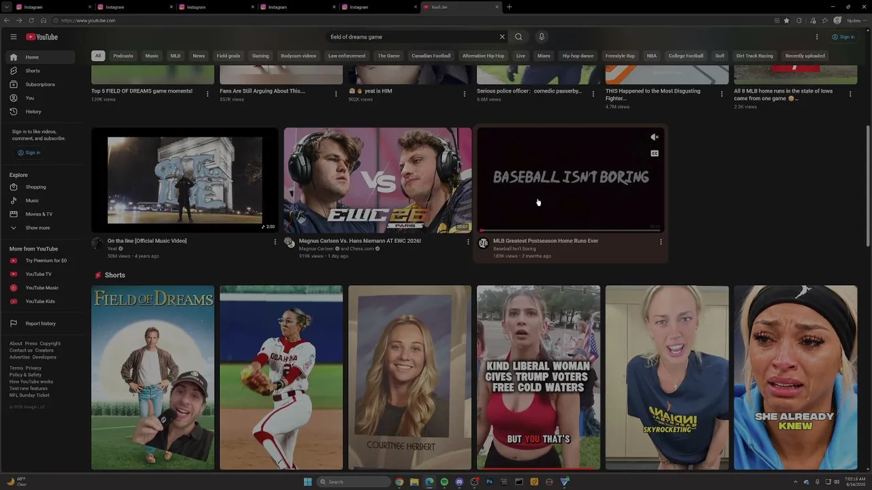Image resolution: width=872 pixels, height=490 pixels.
Task: Open options for MLB Greatest Postseason video
Action: [x=661, y=242]
